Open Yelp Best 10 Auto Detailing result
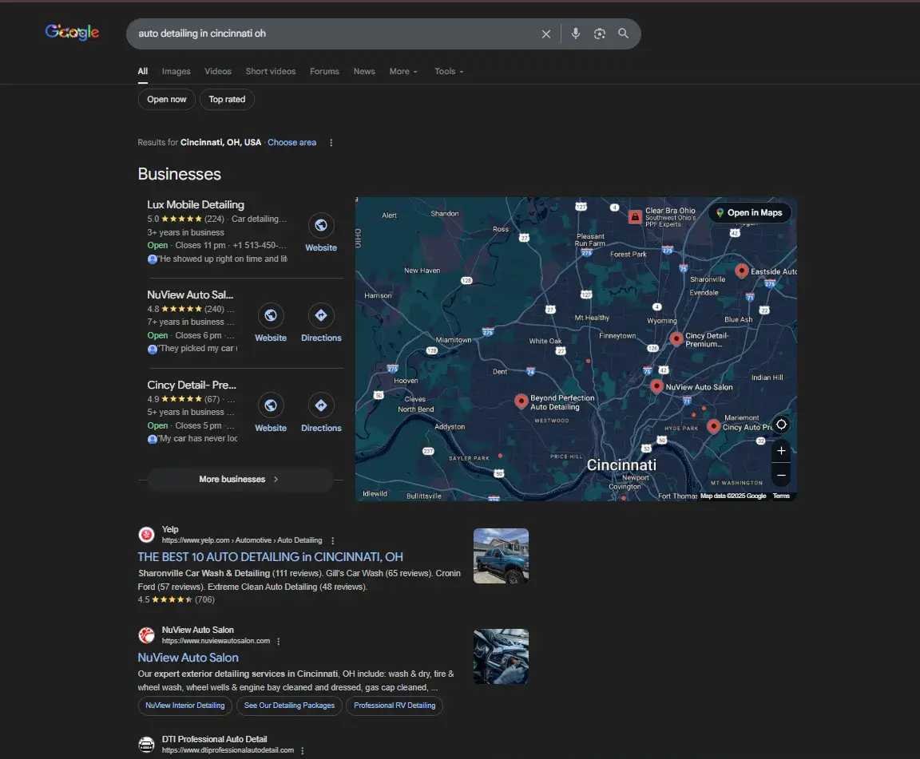 coord(271,556)
